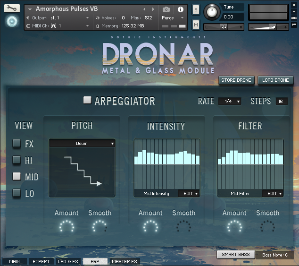Toggle the MID view checkbox
The height and width of the screenshot is (266, 299).
pyautogui.click(x=17, y=176)
